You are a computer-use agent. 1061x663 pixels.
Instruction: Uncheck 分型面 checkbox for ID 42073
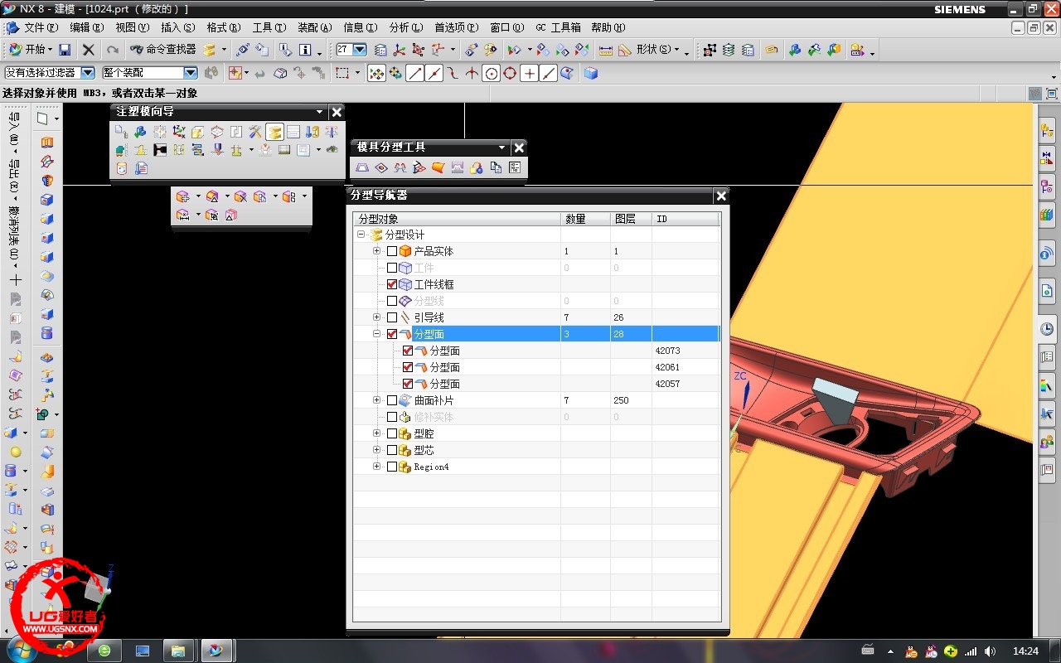coord(408,351)
